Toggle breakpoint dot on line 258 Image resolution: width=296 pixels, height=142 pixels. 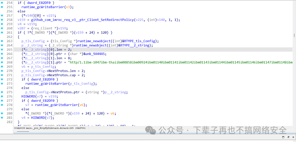tap(2, 20)
